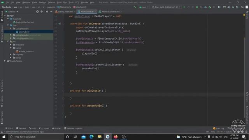Click in the Windows search box
249x140 pixels.
point(36,136)
